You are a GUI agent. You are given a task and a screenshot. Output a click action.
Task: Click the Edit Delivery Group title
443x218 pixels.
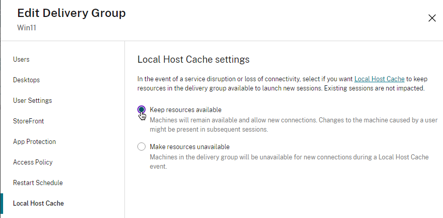(x=71, y=13)
